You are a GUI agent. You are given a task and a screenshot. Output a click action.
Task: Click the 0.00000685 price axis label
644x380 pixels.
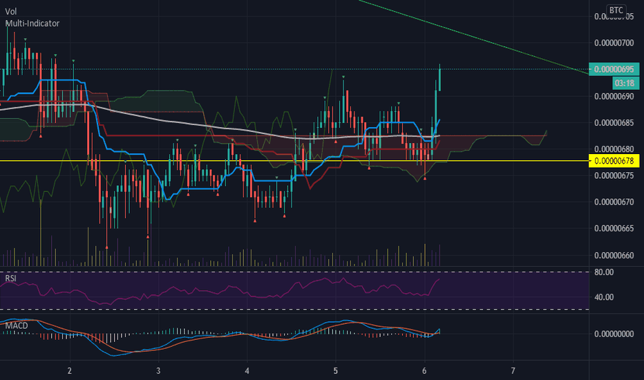[614, 123]
